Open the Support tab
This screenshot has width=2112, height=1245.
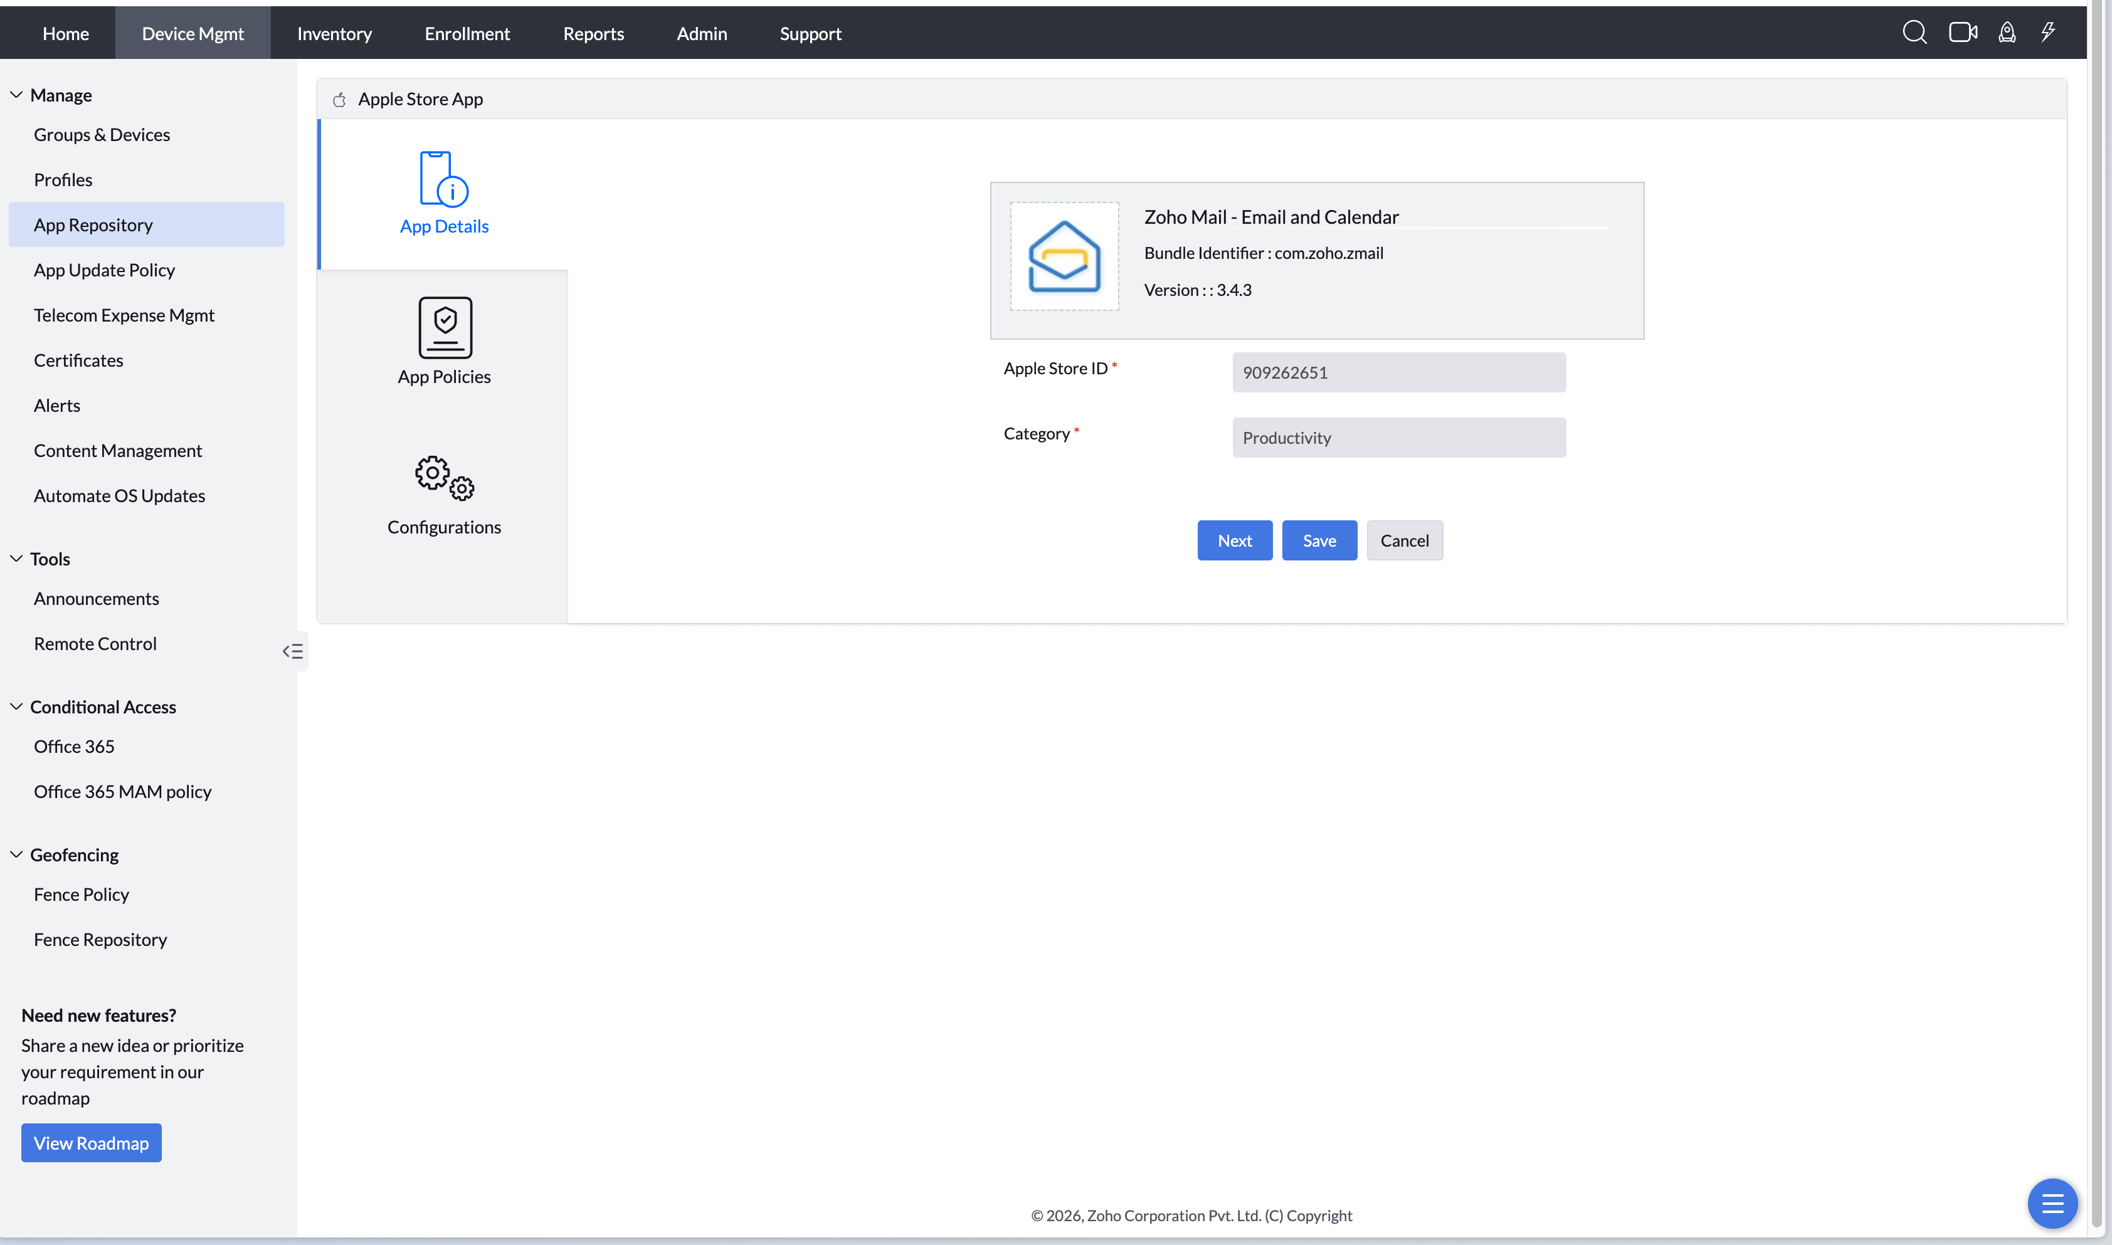click(810, 33)
